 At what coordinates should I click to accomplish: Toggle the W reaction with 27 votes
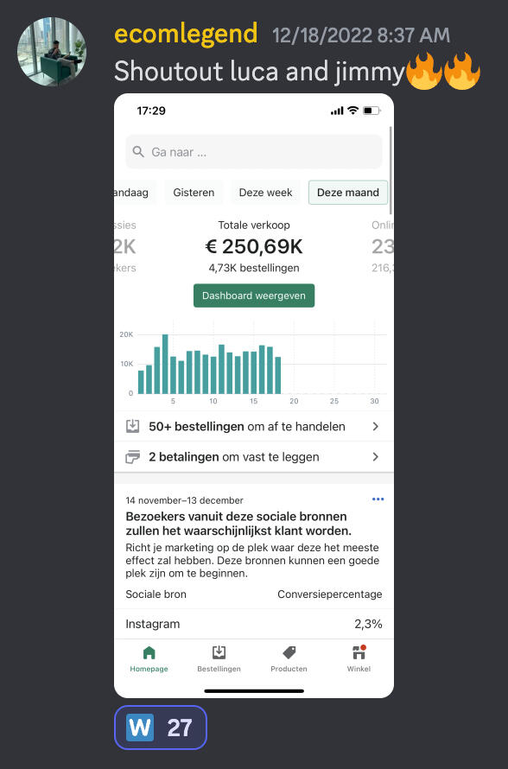161,728
